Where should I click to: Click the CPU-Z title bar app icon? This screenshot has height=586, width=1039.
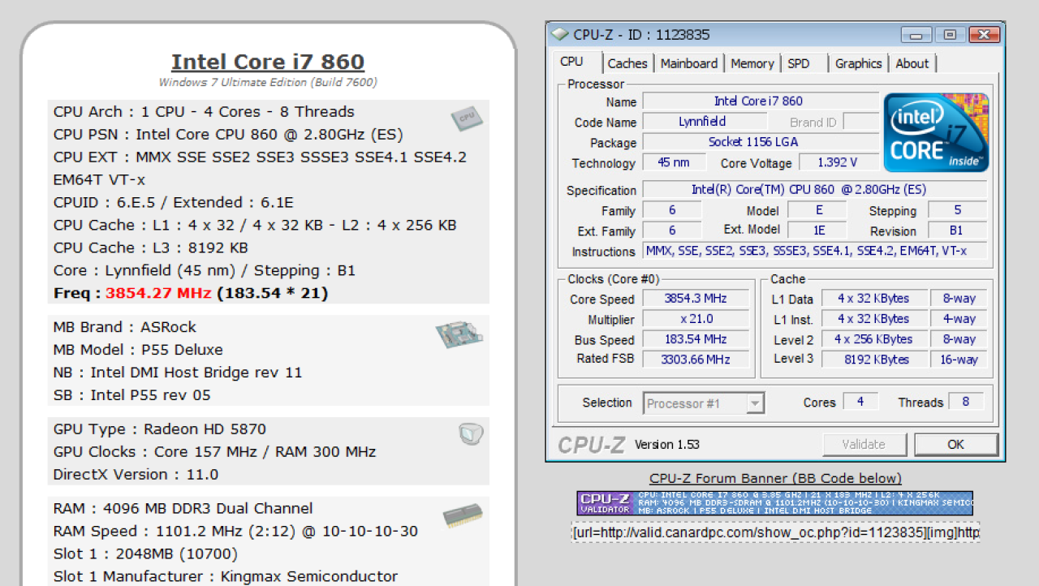pyautogui.click(x=560, y=34)
